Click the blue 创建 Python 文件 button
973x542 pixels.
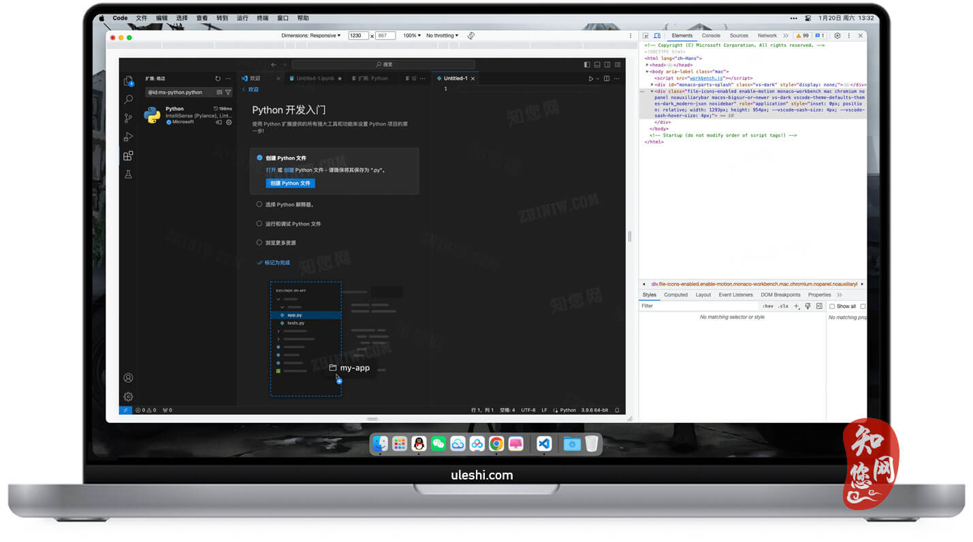point(290,183)
